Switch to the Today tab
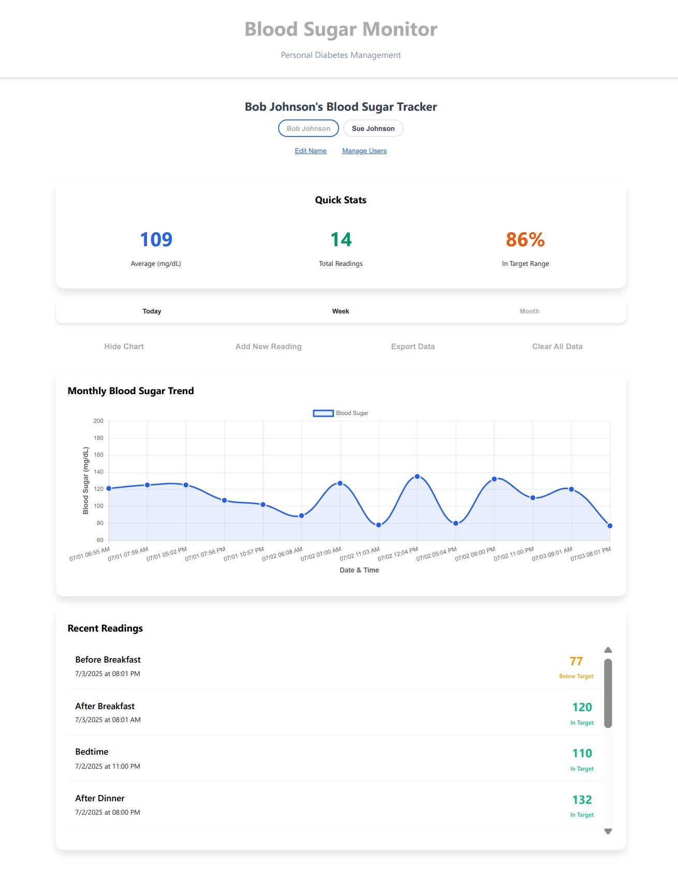The image size is (678, 870). click(152, 311)
